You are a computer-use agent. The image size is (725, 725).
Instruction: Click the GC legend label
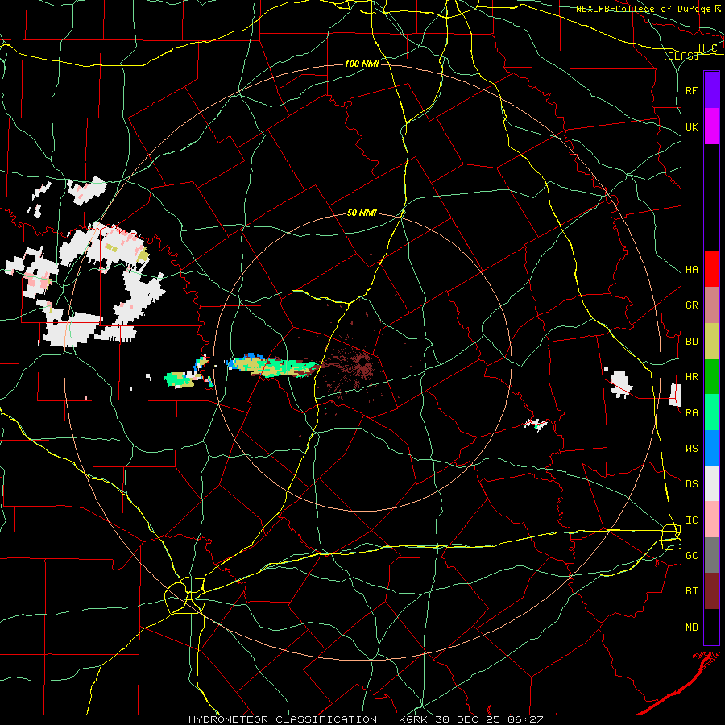pyautogui.click(x=691, y=556)
